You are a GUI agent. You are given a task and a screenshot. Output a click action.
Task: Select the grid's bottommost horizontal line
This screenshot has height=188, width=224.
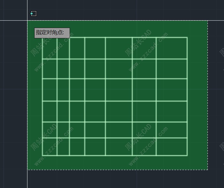point(118,155)
